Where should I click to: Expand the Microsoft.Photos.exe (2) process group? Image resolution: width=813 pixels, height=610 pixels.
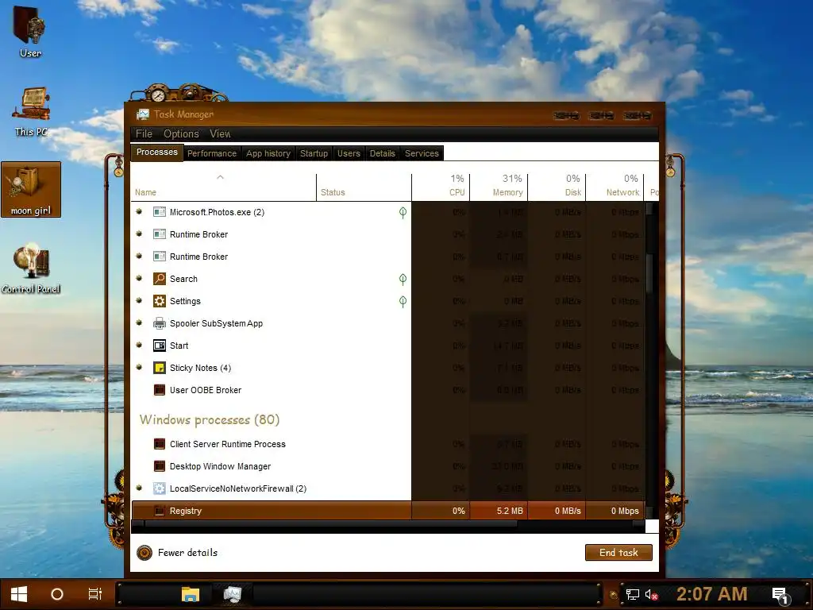(139, 211)
